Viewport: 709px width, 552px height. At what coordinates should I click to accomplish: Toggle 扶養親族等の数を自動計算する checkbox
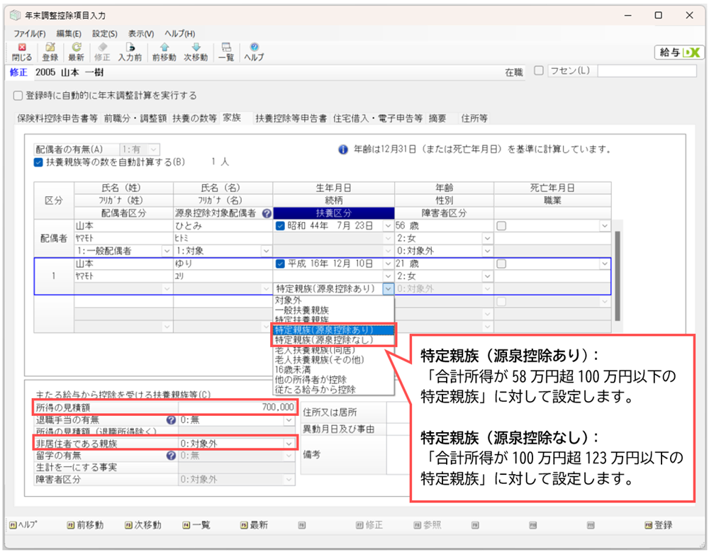[38, 162]
